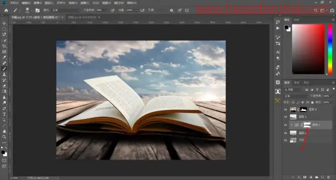Hide the top masked layer
336x180 pixels.
pyautogui.click(x=285, y=110)
